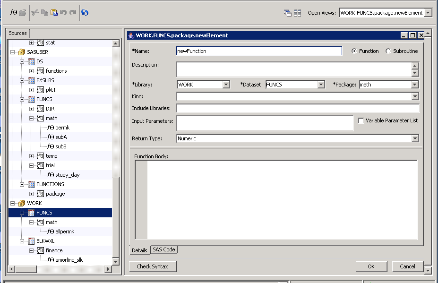The height and width of the screenshot is (283, 438).
Task: Open the Return Type dropdown
Action: 416,138
